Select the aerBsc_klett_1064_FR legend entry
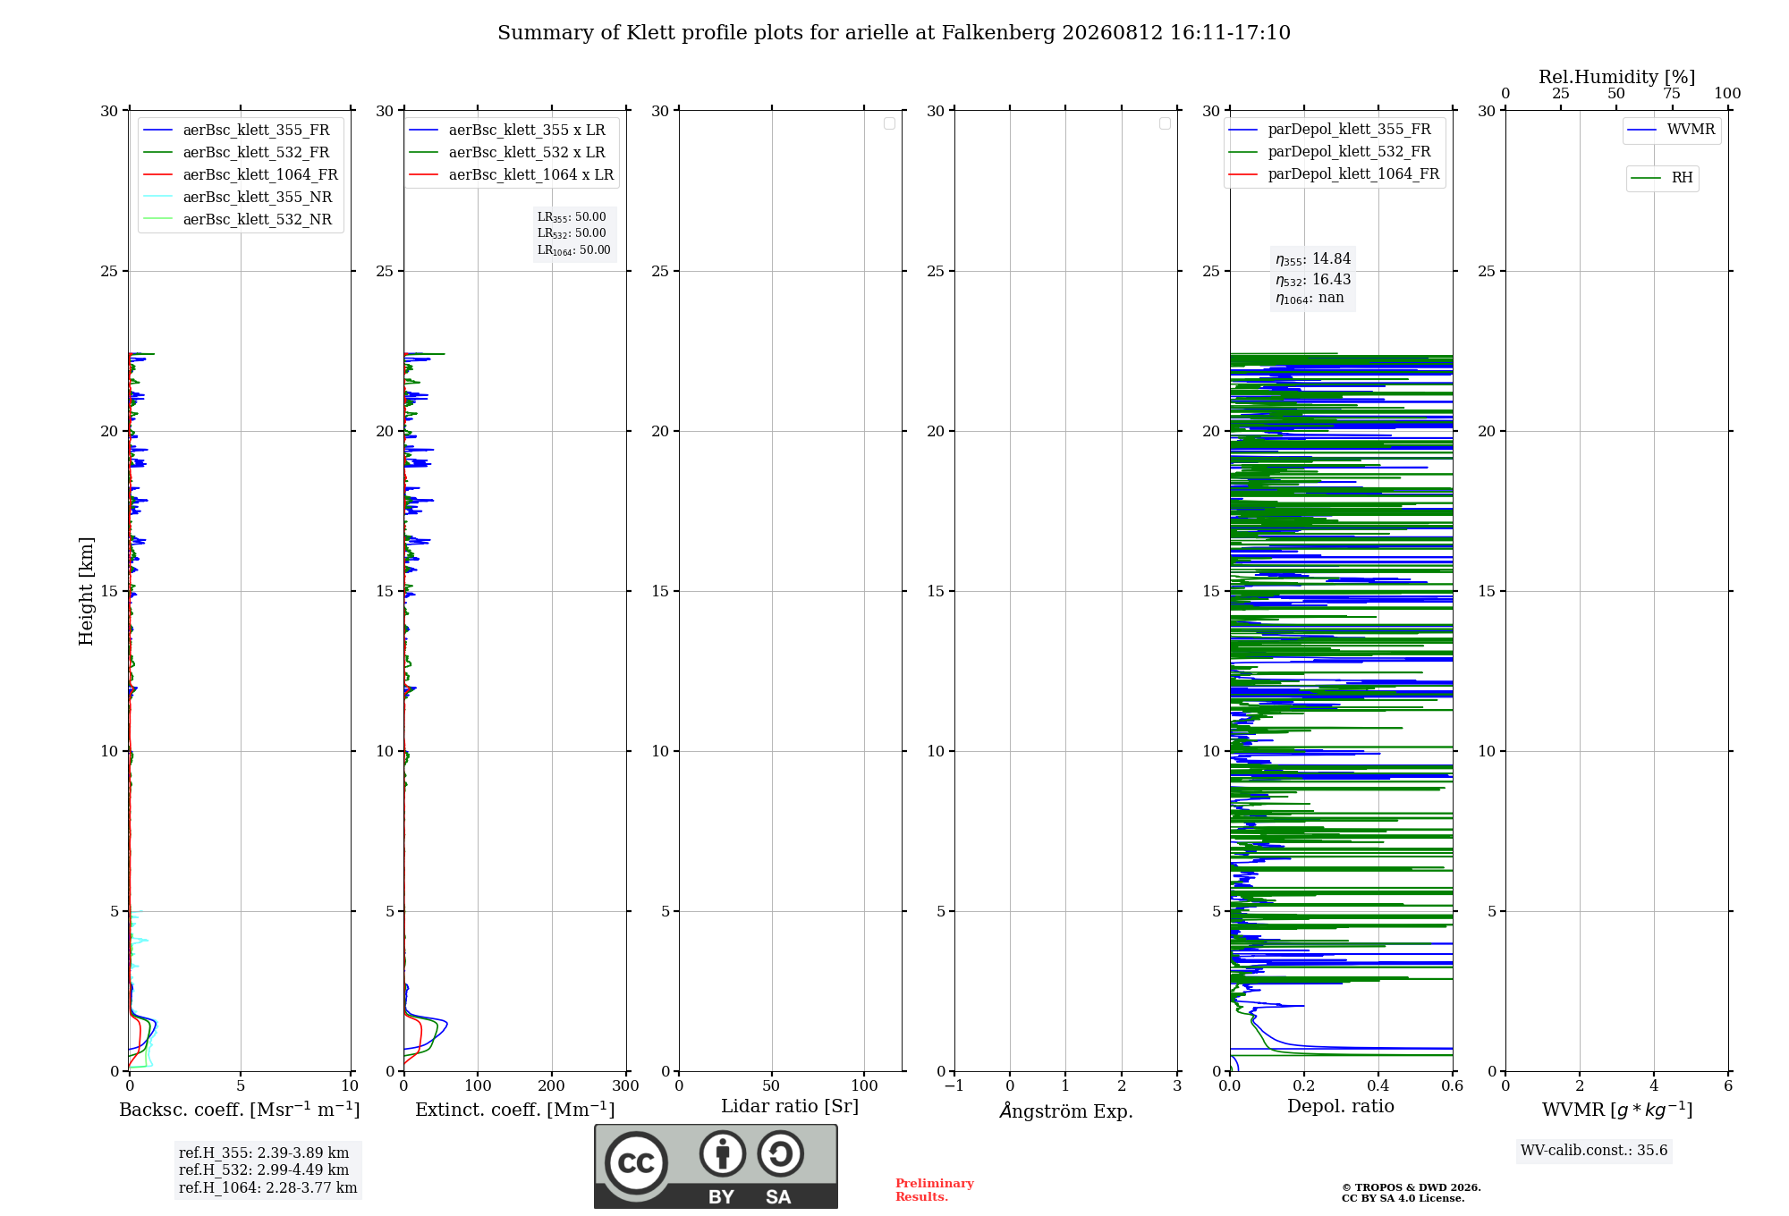1789x1216 pixels. pos(242,175)
